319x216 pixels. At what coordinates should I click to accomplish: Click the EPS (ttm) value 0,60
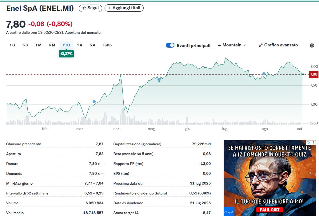(207, 173)
